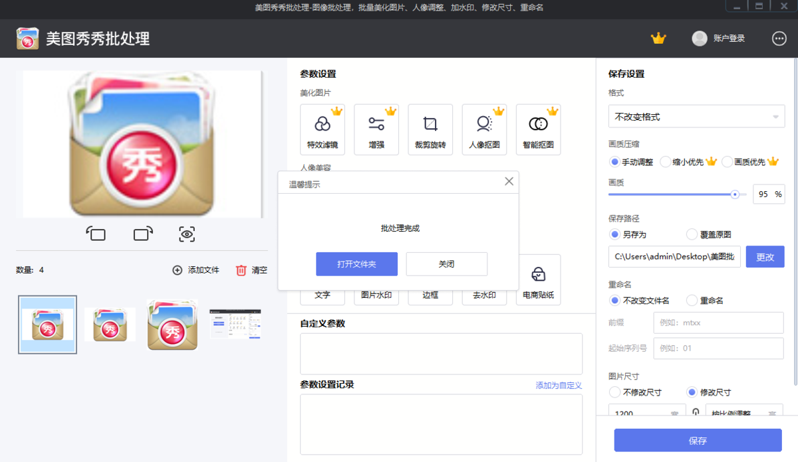Select the third thumbnail with large icon

(172, 325)
